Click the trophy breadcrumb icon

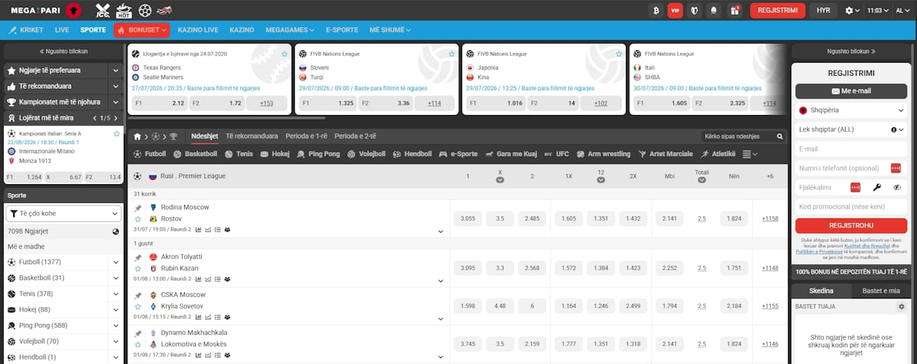(173, 136)
